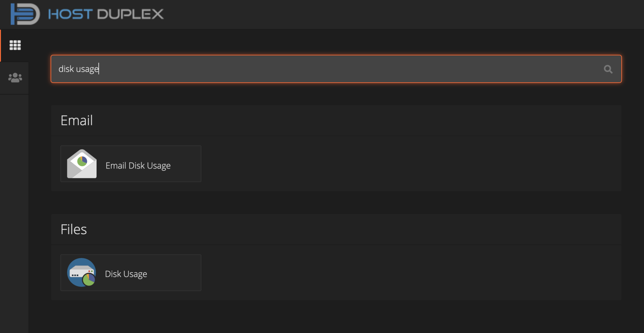The height and width of the screenshot is (333, 644).
Task: Click the magnifying glass search icon
Action: (x=608, y=69)
